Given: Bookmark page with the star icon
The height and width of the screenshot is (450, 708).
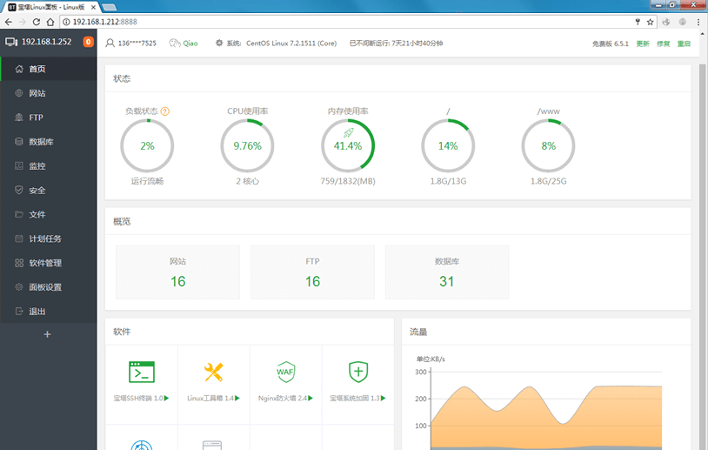Looking at the screenshot, I should [650, 22].
